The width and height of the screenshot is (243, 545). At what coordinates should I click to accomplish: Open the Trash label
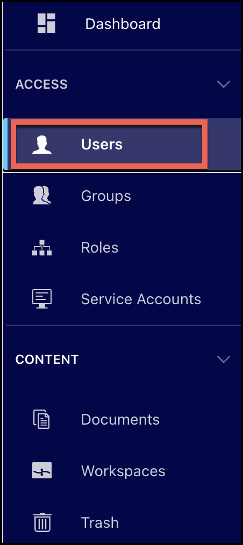coord(100,523)
